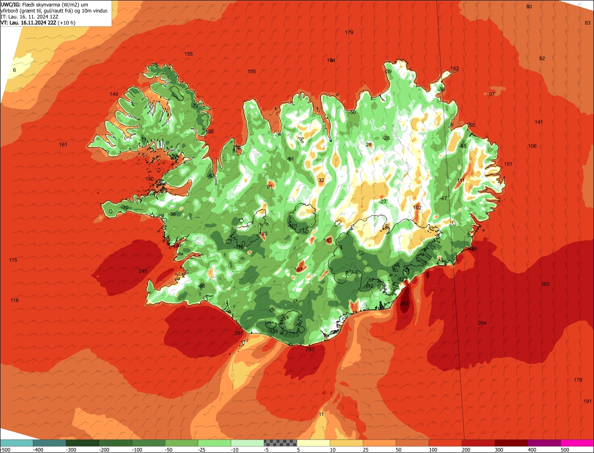Click the 32 value in north-central Iceland
Screen dimensions: 594x453
(x=321, y=180)
